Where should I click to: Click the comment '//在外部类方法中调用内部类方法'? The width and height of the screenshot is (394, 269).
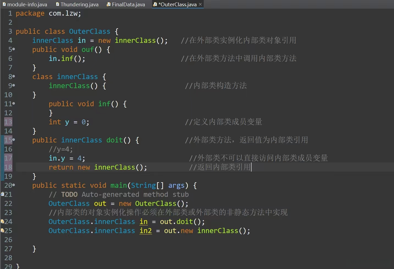pos(238,58)
